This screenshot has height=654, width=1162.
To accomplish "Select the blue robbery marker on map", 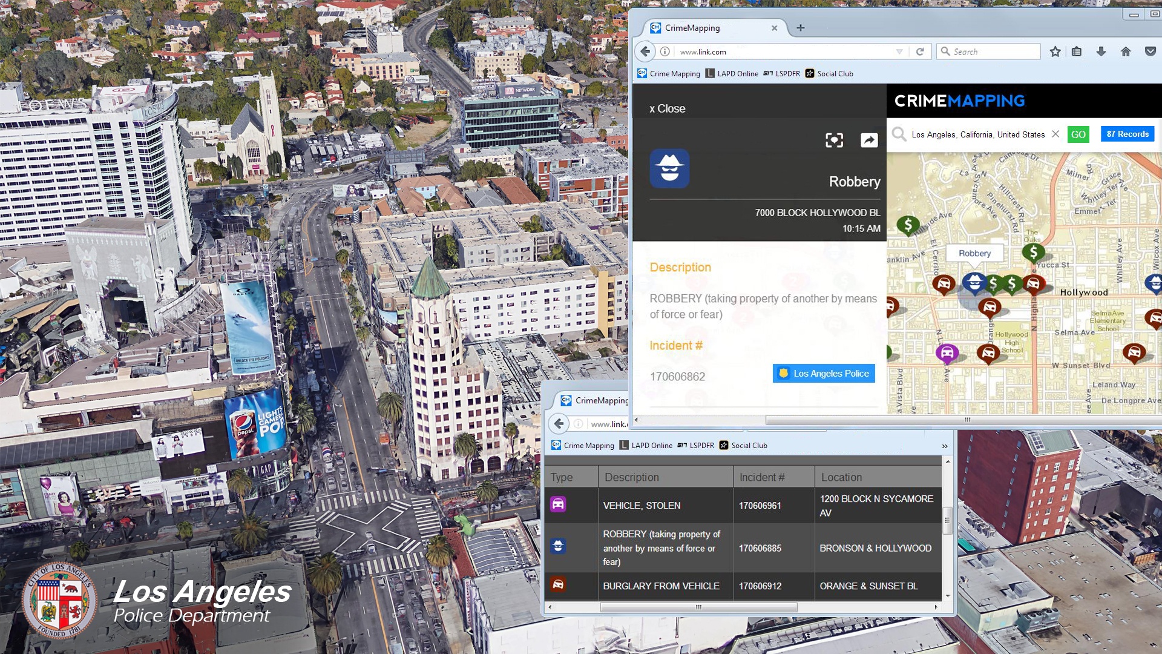I will coord(974,282).
